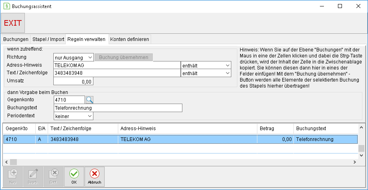
Task: Open account search via magnifier icon
Action: click(89, 100)
